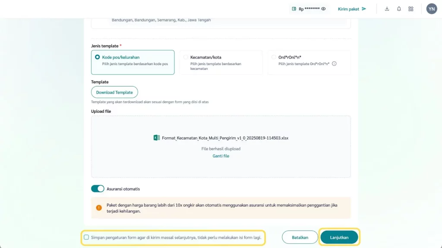Choose the Ord*rOnl*n* template option
This screenshot has height=248, width=442.
274,57
